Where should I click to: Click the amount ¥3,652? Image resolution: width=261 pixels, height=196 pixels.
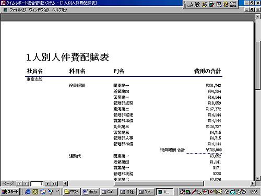click(x=216, y=156)
